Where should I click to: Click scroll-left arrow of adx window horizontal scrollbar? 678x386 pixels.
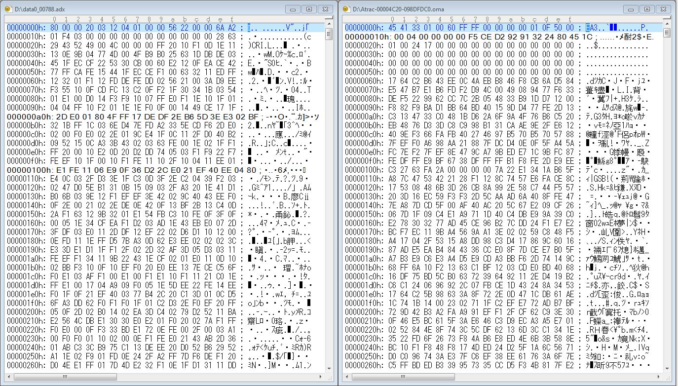click(x=9, y=377)
